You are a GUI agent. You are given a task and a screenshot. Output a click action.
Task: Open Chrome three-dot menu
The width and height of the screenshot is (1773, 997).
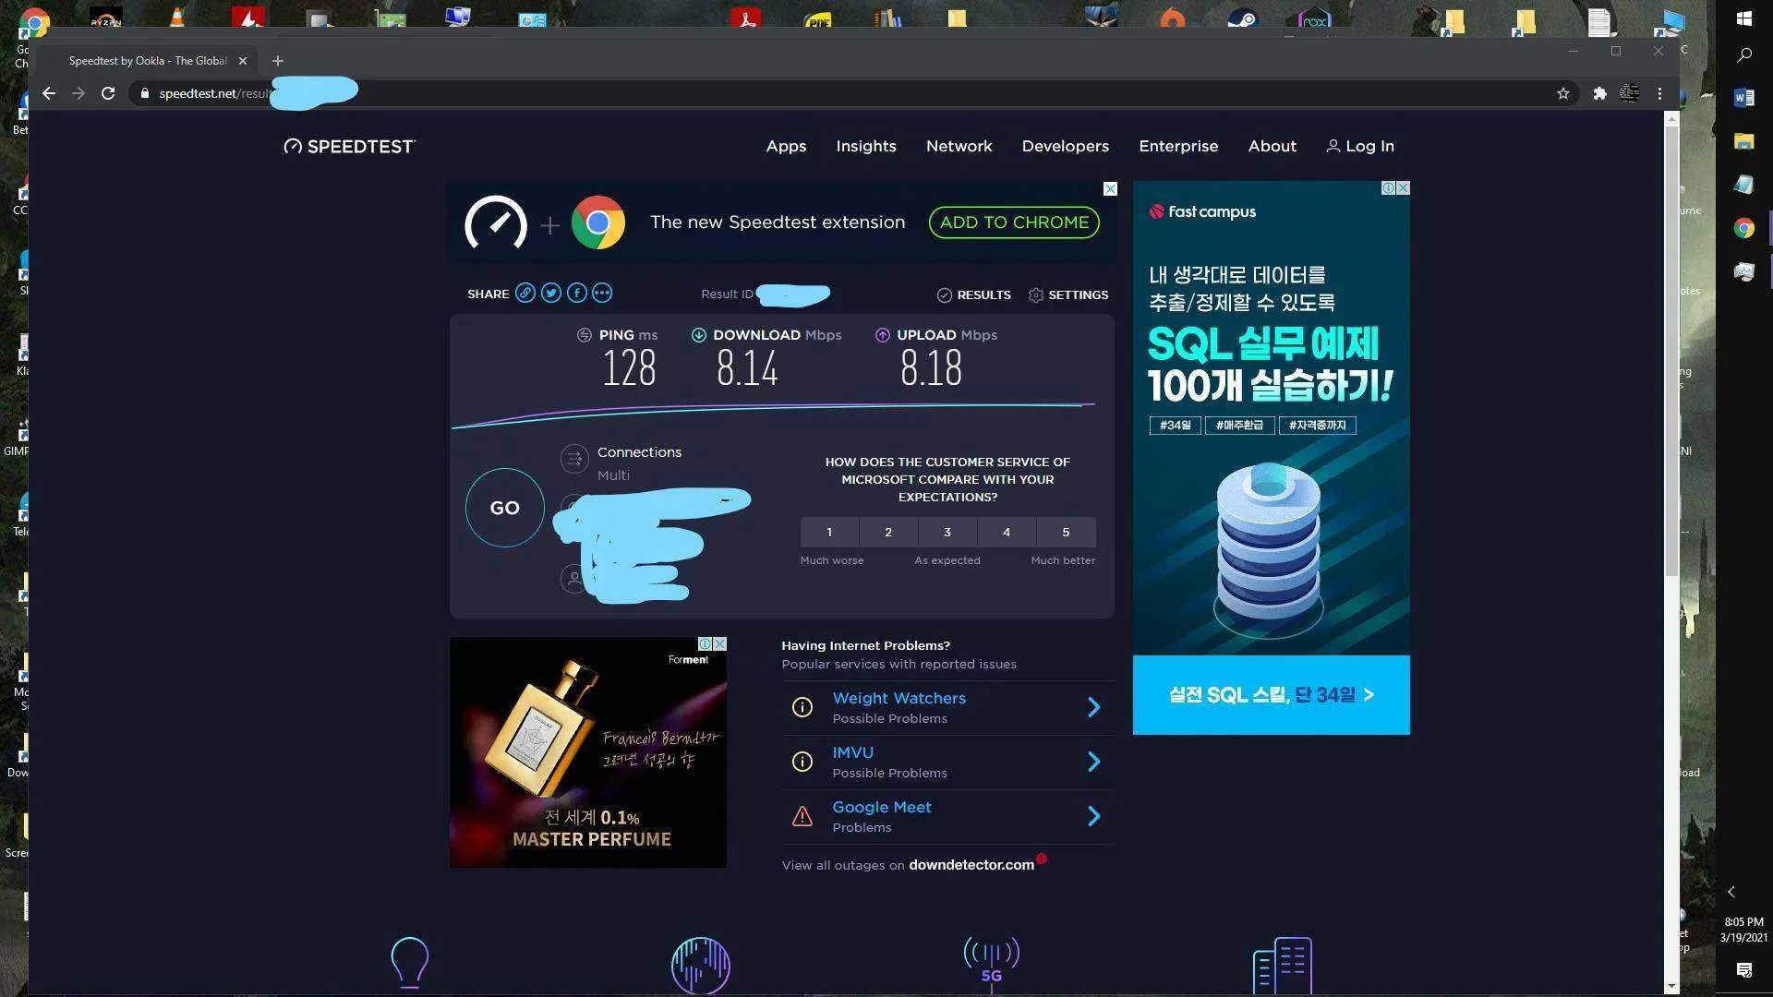point(1659,93)
